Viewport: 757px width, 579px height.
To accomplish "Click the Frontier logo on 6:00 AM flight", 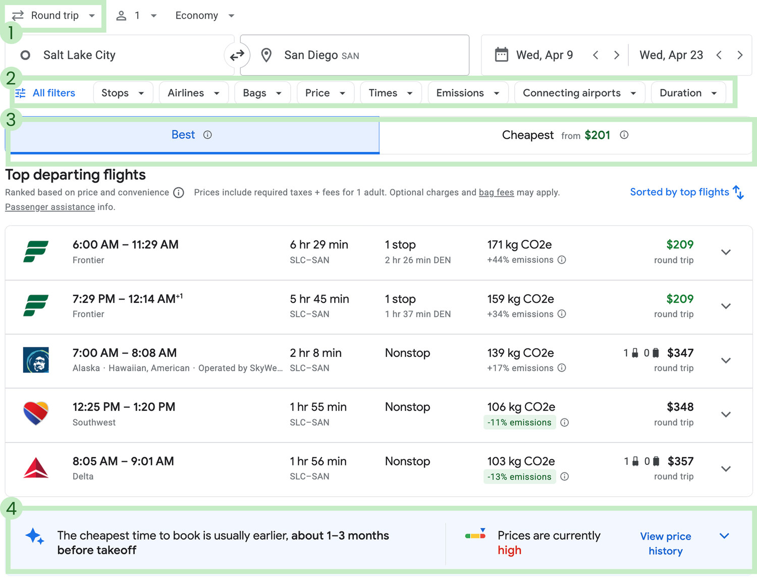I will click(36, 251).
